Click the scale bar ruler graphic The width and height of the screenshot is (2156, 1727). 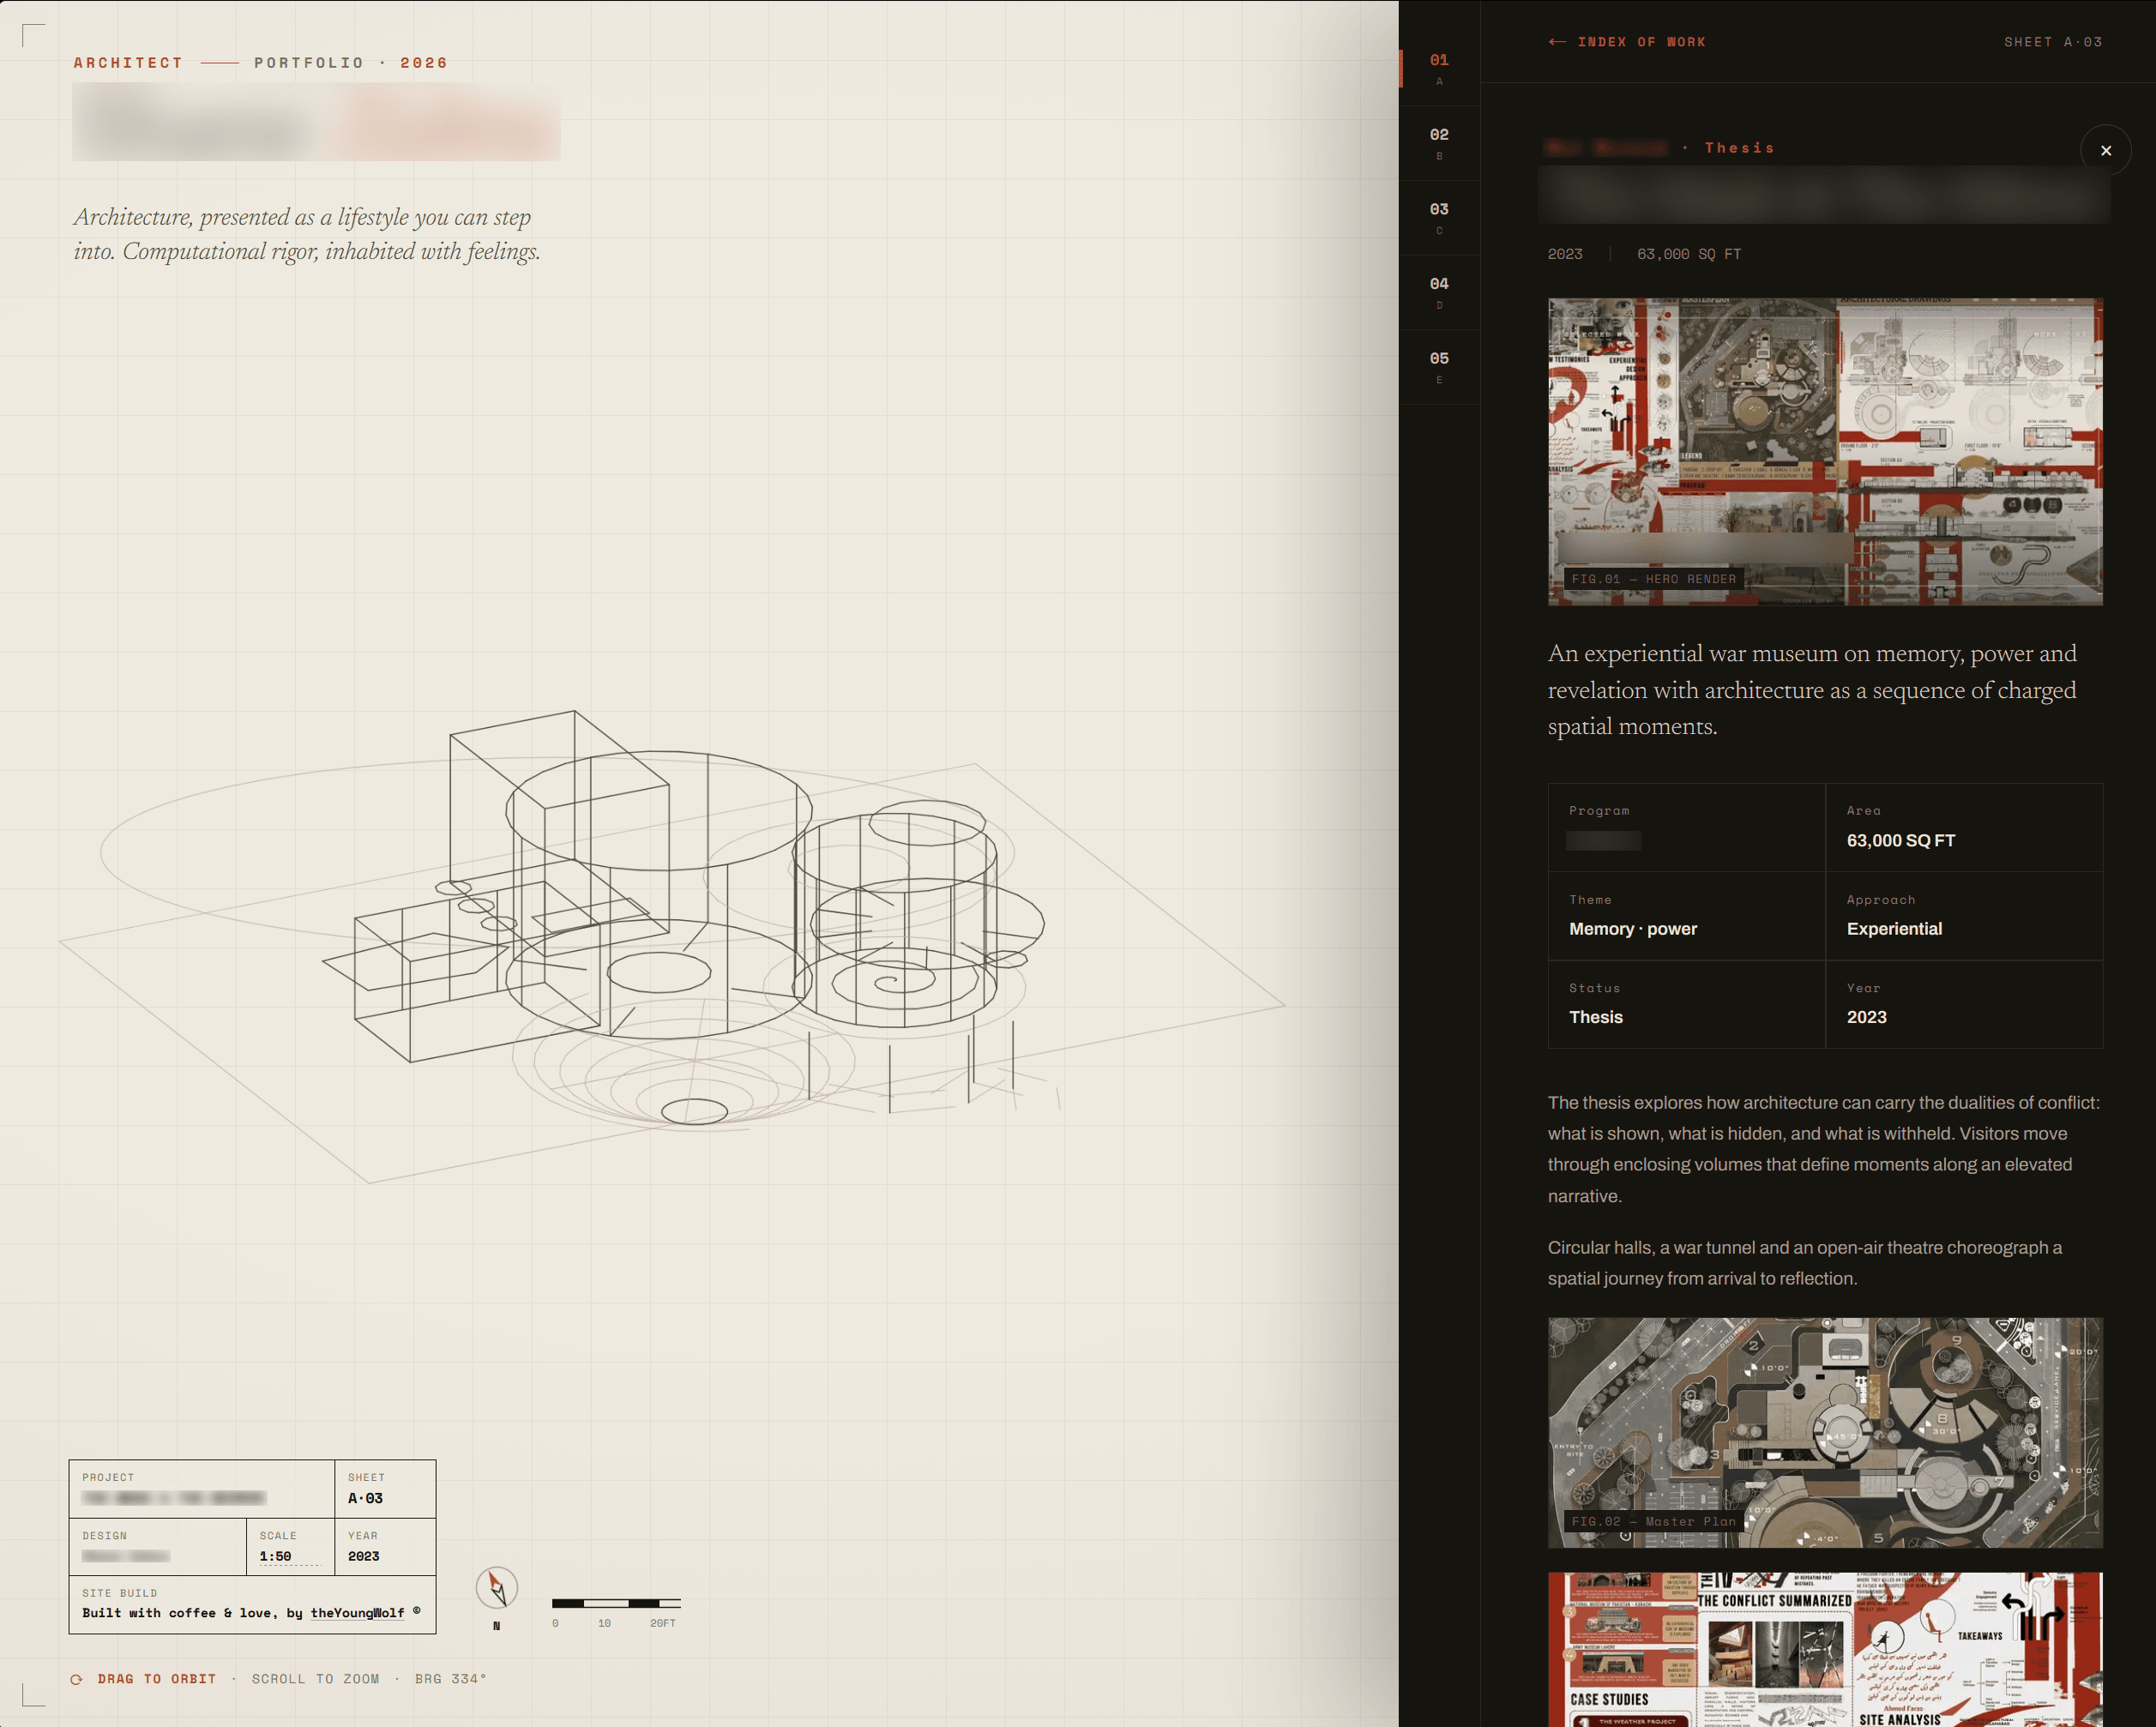(616, 1603)
